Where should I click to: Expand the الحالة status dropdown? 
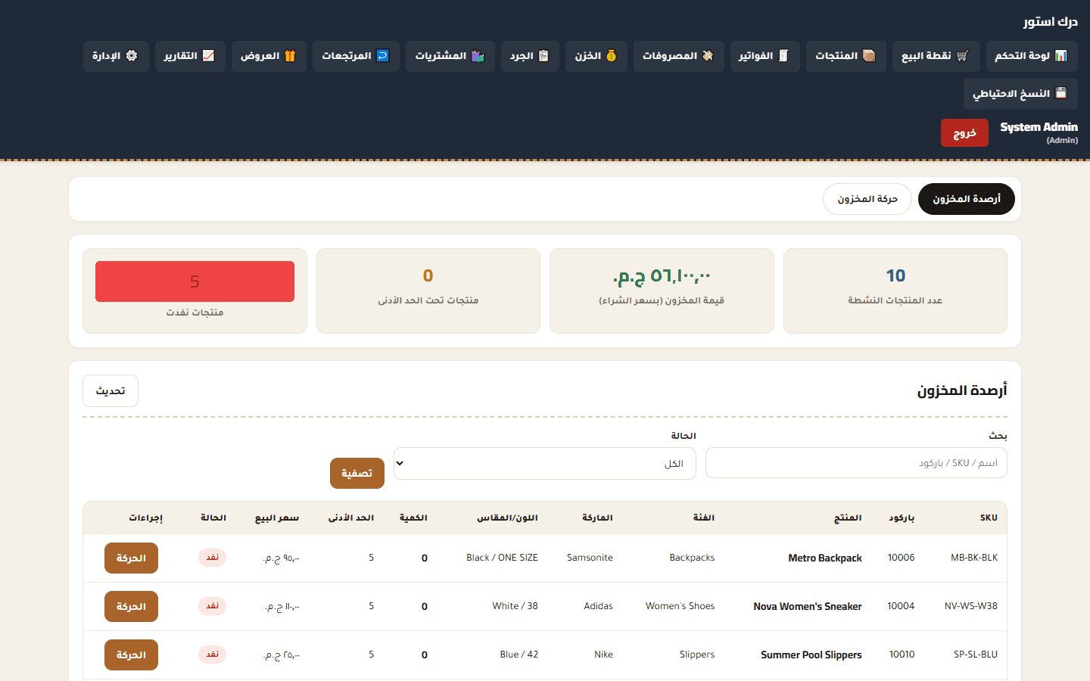[x=545, y=463]
